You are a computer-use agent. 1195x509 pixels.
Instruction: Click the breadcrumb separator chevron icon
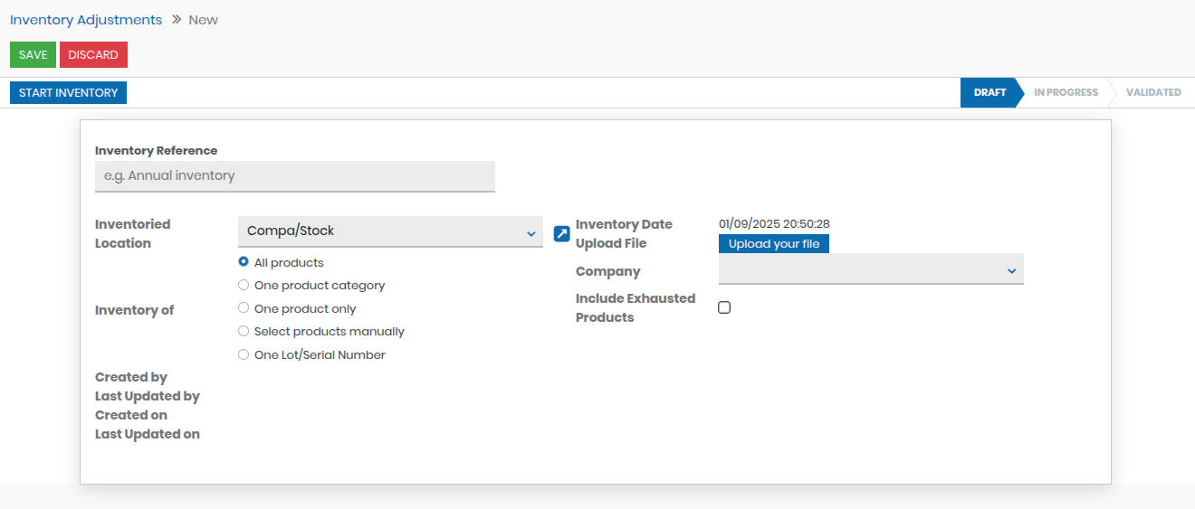tap(177, 19)
